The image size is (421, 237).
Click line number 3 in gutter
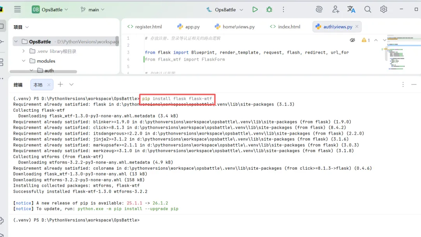point(128,52)
